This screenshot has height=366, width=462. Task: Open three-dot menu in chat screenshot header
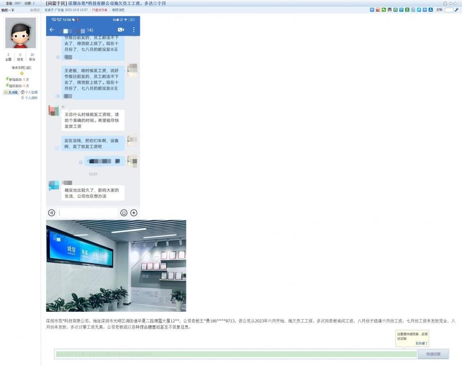(x=134, y=30)
